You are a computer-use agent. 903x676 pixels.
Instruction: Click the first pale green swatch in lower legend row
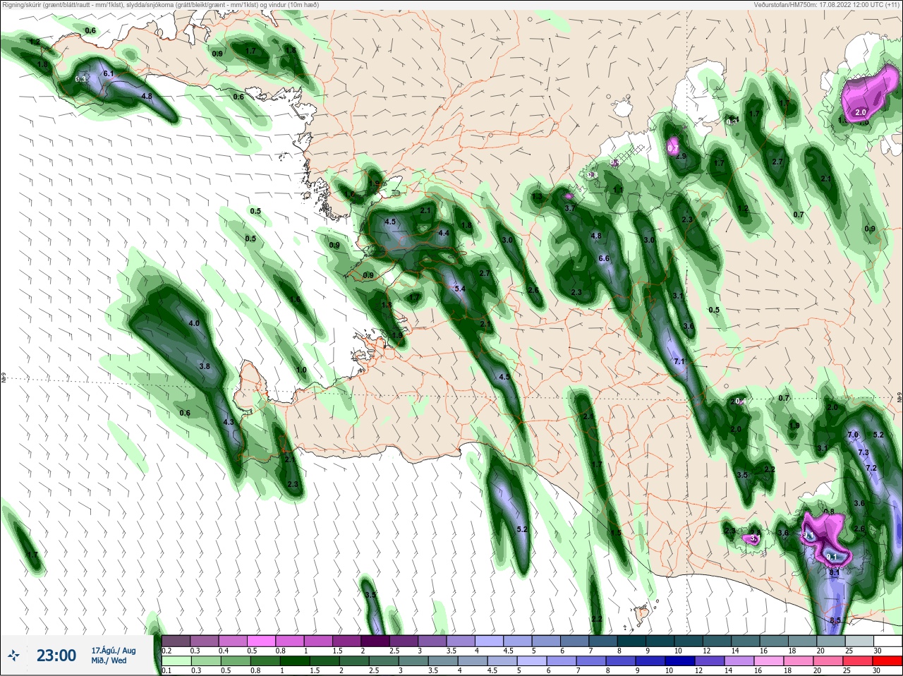[x=176, y=661]
